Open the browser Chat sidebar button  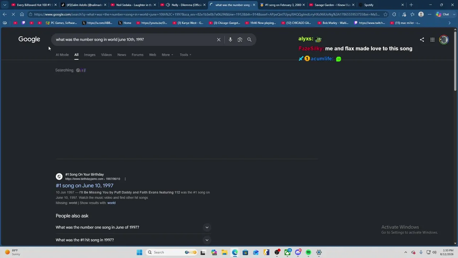(x=442, y=14)
